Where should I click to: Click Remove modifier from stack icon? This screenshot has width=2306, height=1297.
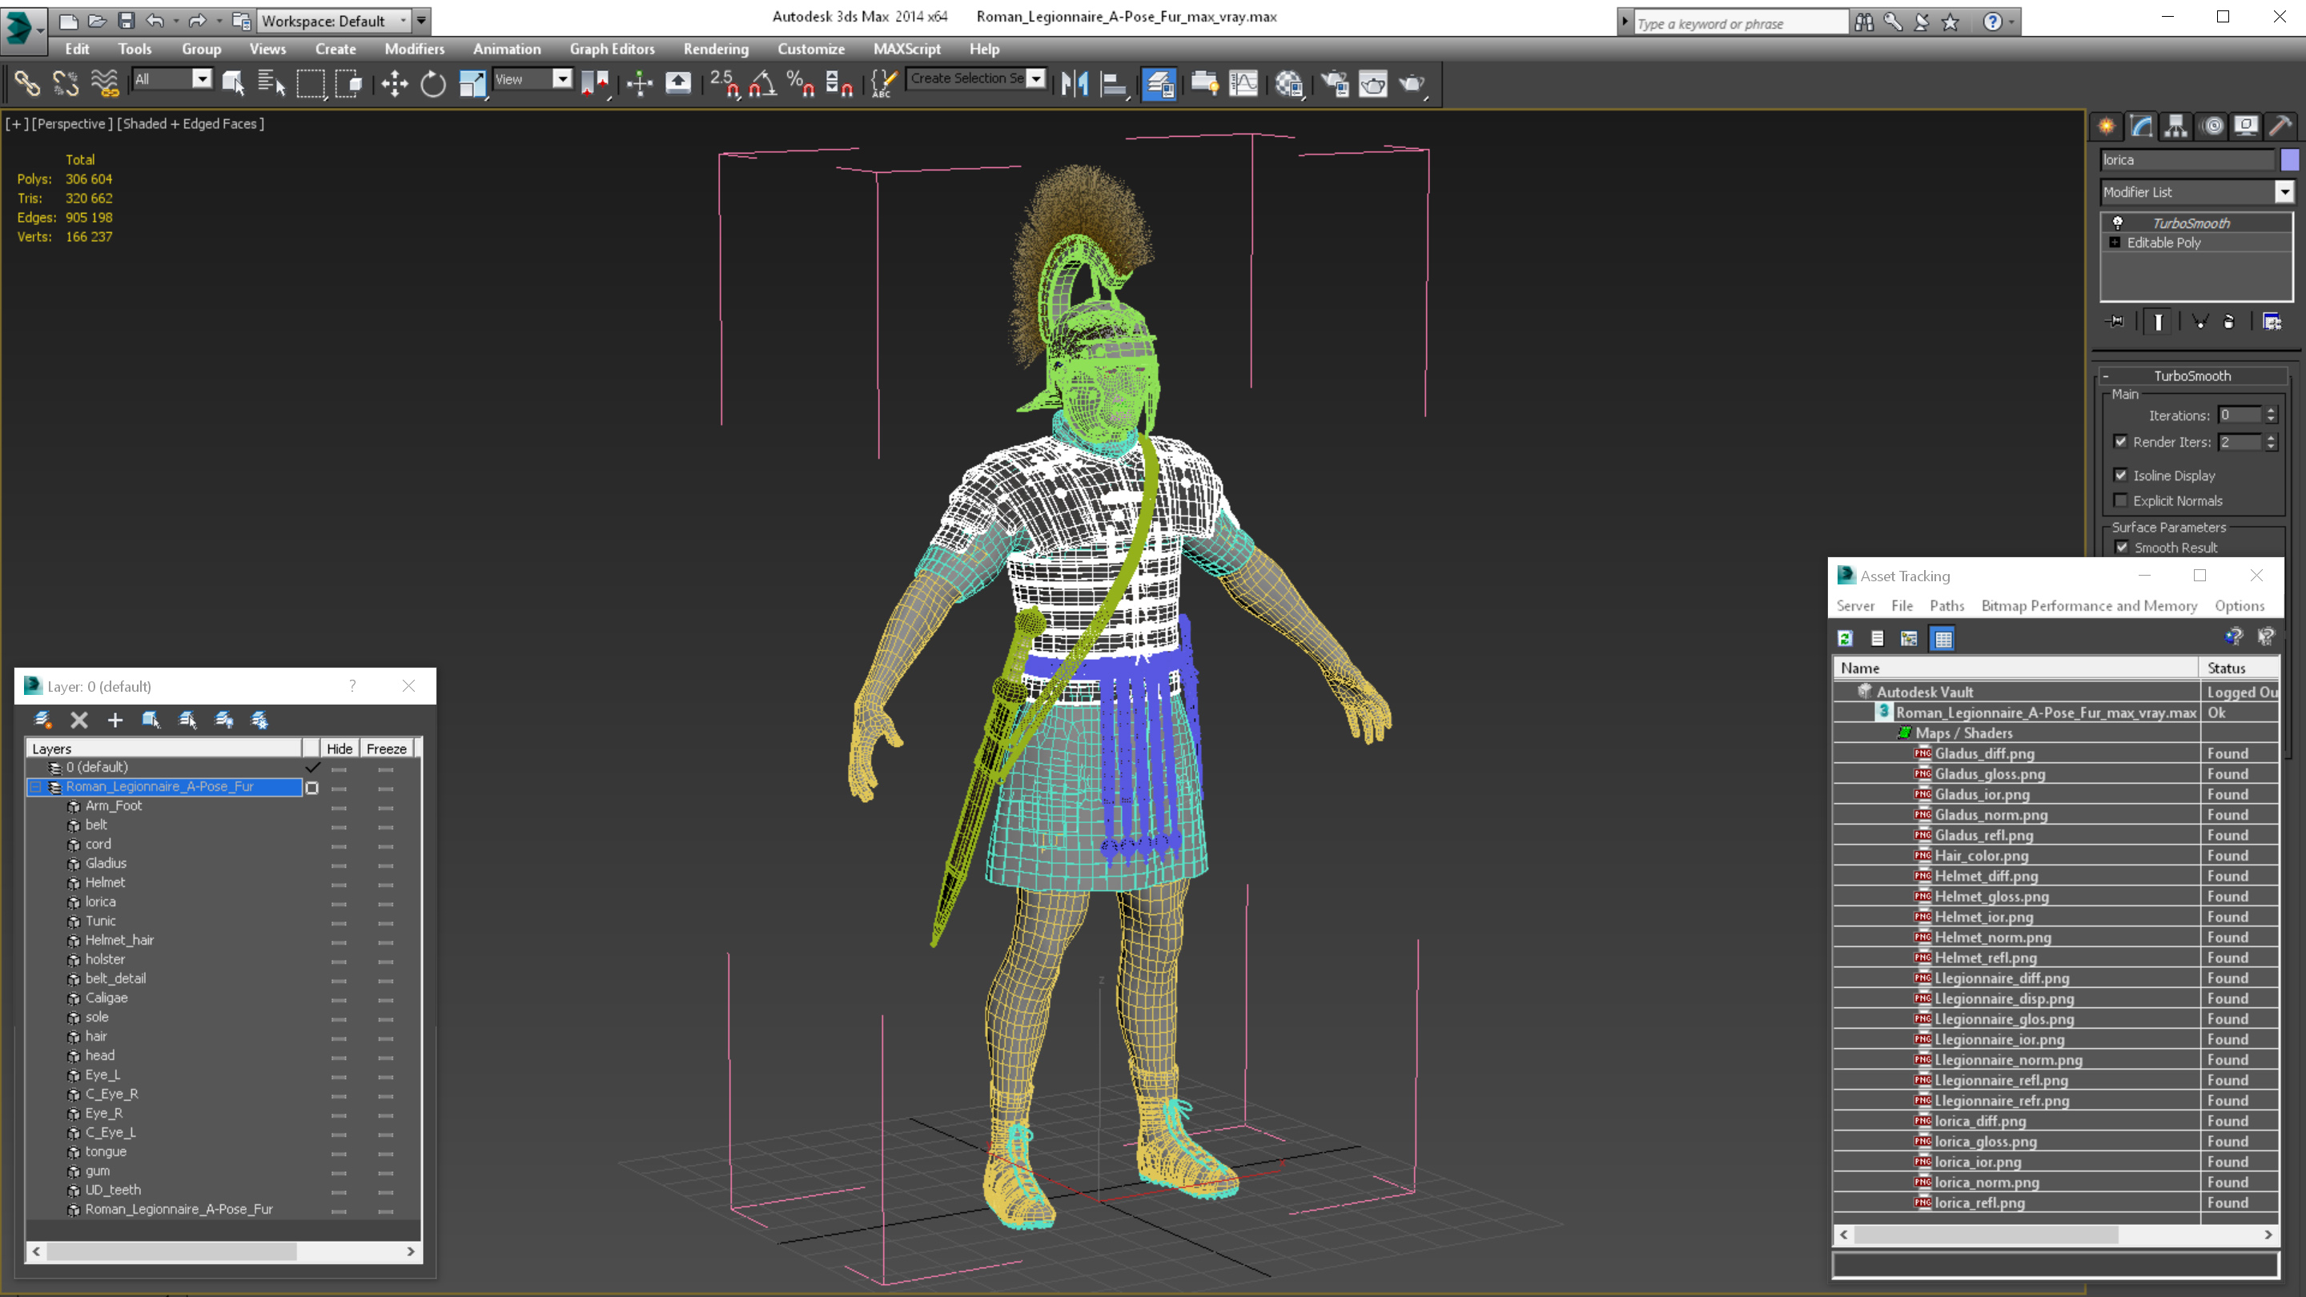point(2229,321)
